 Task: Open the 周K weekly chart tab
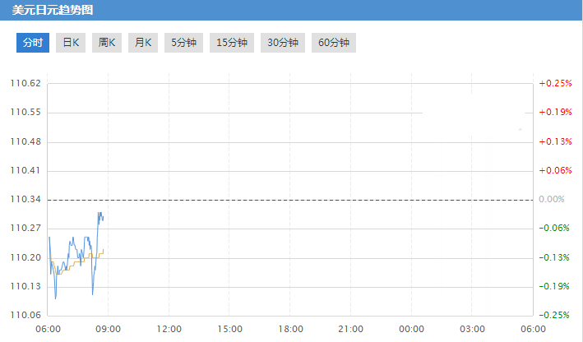pos(107,43)
